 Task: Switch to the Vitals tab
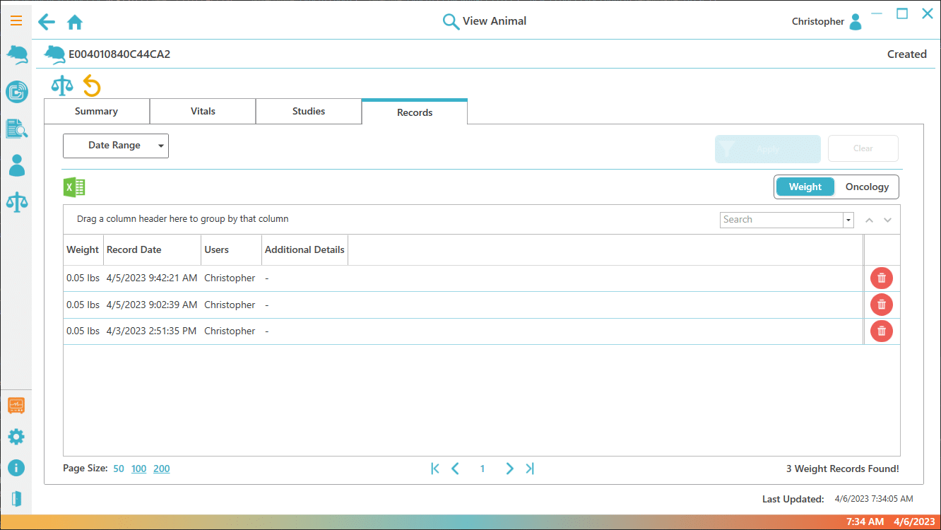(x=203, y=112)
